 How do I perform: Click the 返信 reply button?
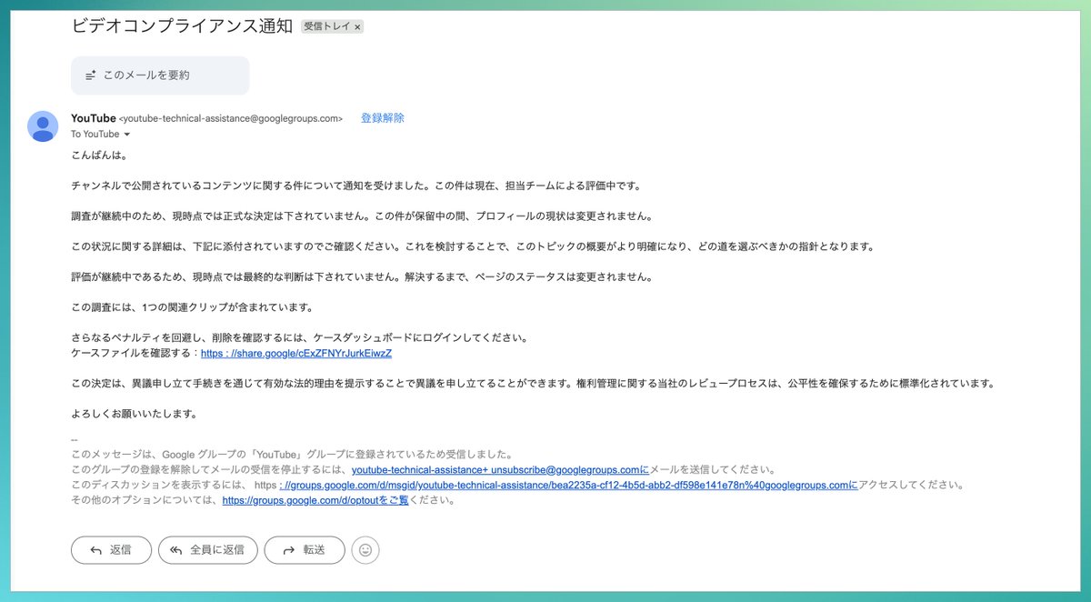point(111,550)
